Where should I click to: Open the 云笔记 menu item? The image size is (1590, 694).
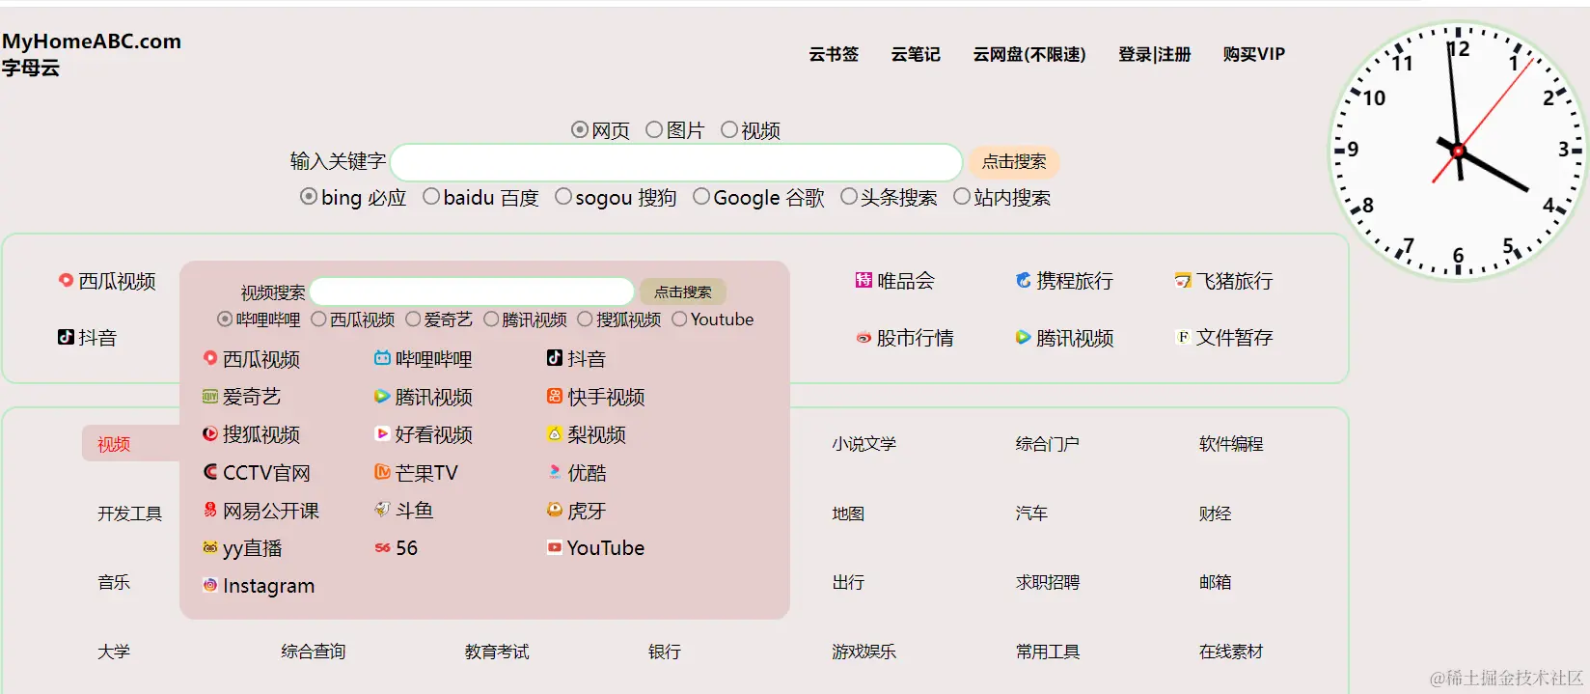[916, 54]
